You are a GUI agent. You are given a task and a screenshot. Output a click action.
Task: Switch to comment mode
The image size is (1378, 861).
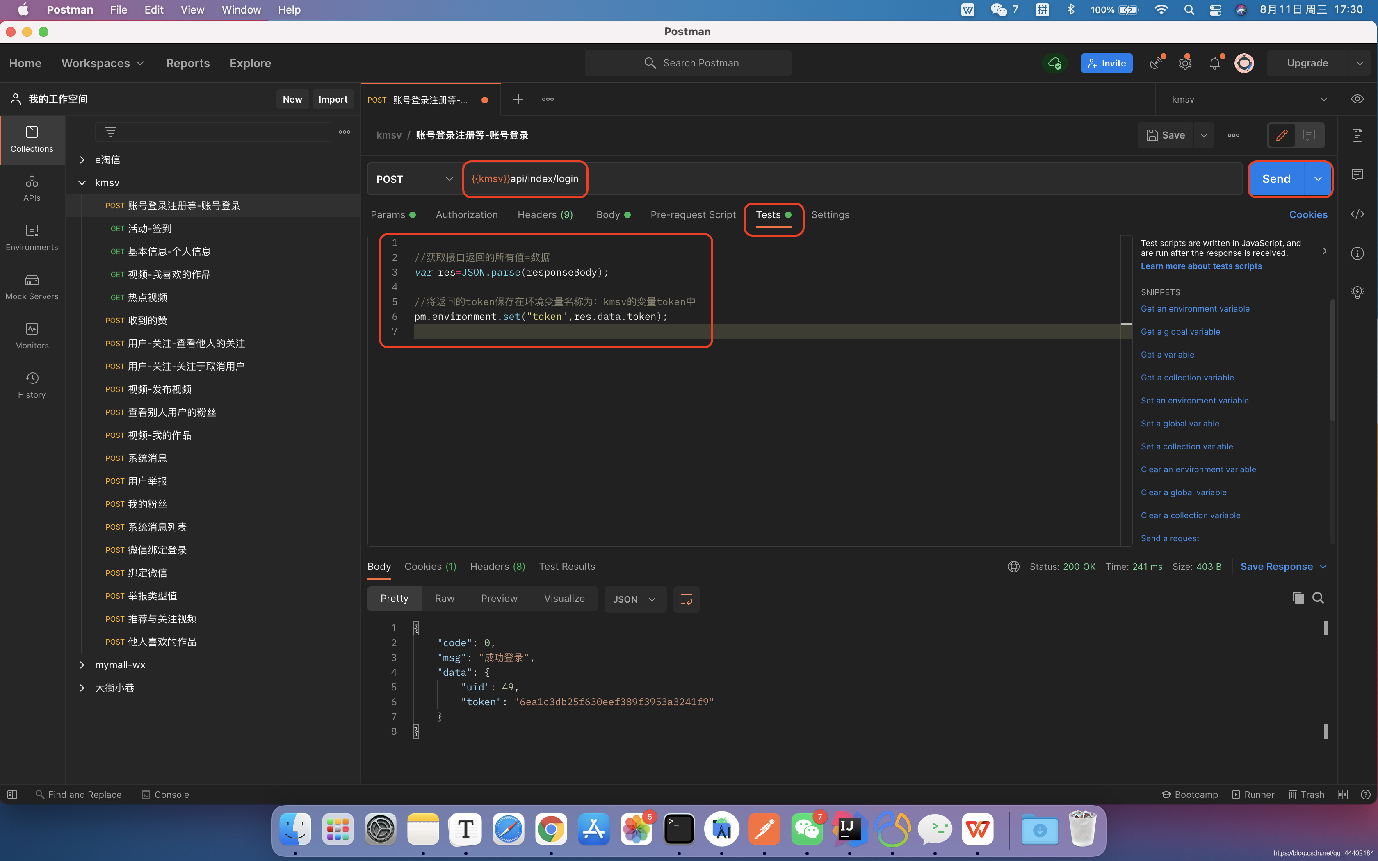(x=1309, y=135)
